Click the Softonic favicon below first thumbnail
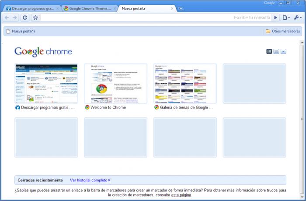306x201 pixels. pyautogui.click(x=17, y=107)
